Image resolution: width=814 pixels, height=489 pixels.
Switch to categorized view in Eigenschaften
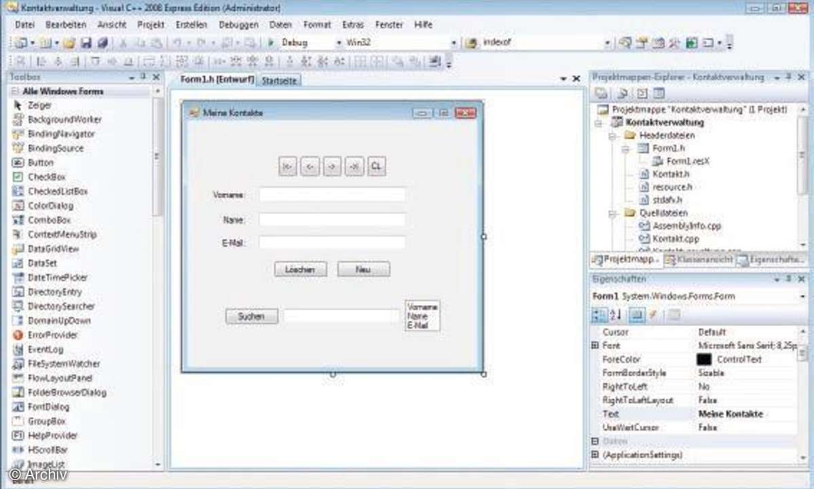pos(599,314)
